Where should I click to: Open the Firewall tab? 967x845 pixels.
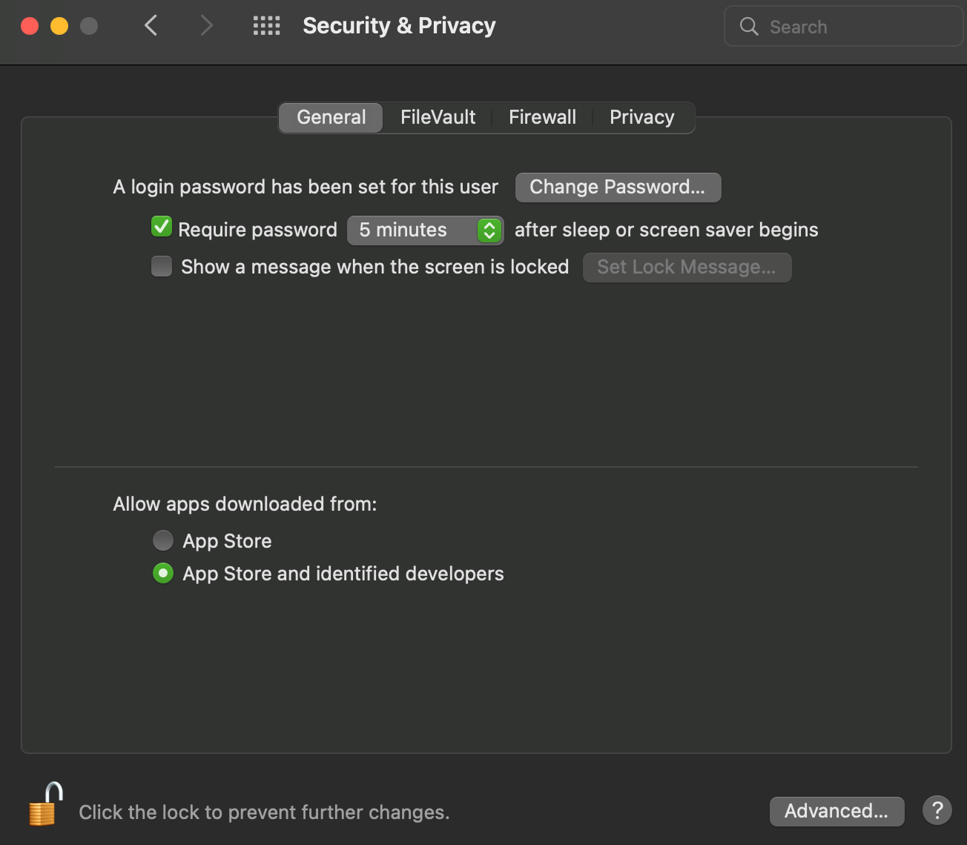(x=542, y=117)
